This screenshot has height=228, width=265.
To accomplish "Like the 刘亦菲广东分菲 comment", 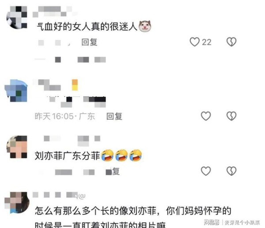I will coord(206,171).
